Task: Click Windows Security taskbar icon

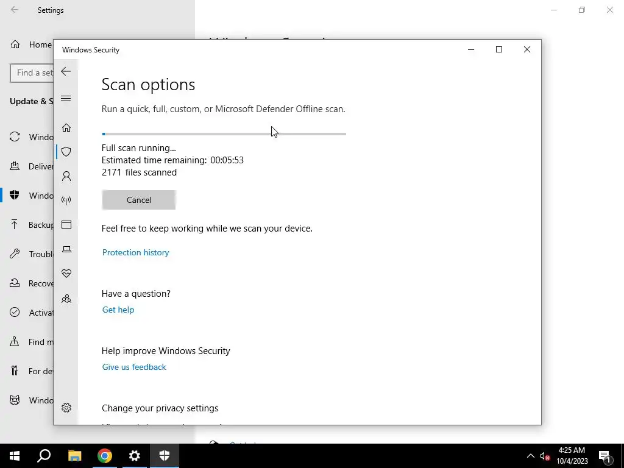Action: tap(165, 456)
